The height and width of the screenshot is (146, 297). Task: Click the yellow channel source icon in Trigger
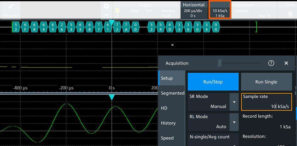tap(117, 11)
